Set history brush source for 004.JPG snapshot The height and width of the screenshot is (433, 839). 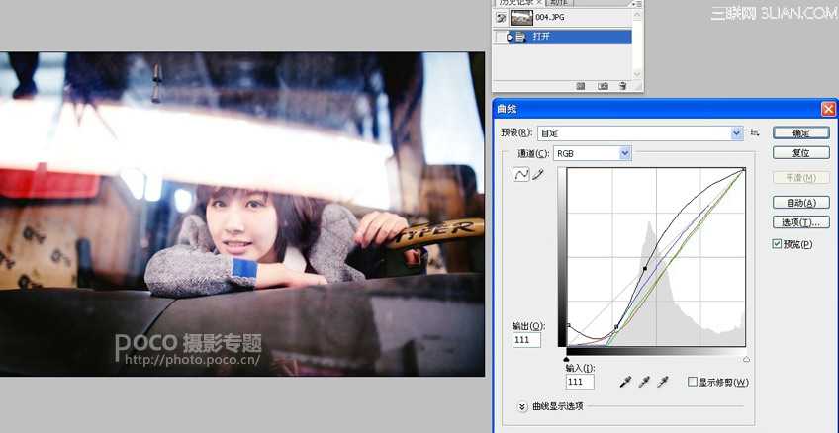(501, 18)
